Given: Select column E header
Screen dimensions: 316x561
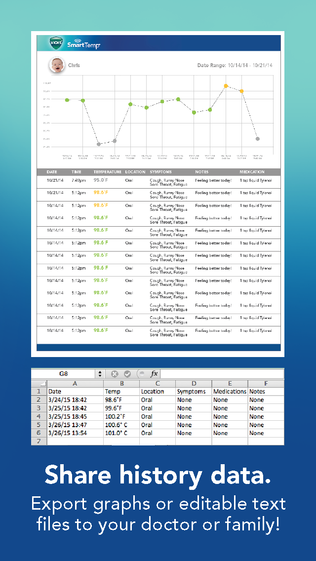Looking at the screenshot, I should click(230, 384).
